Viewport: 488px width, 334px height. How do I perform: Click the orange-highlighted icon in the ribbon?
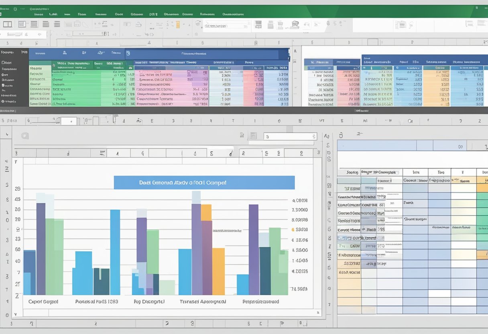(178, 24)
